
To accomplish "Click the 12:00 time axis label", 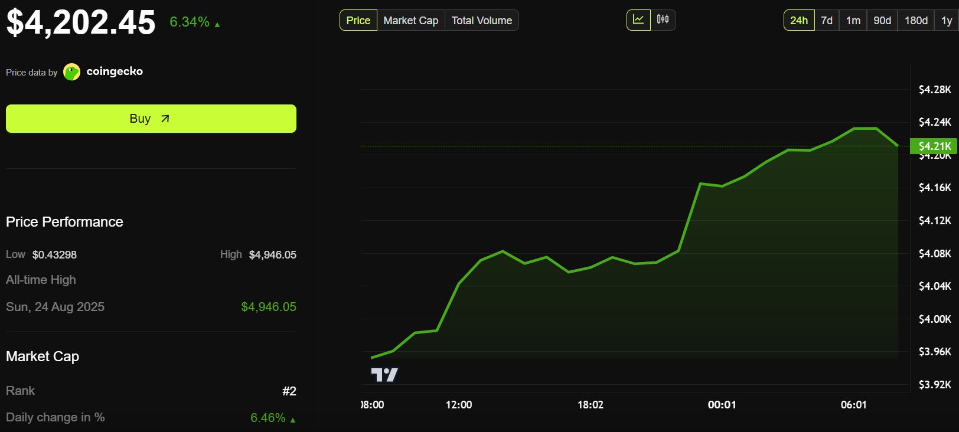I will point(459,405).
